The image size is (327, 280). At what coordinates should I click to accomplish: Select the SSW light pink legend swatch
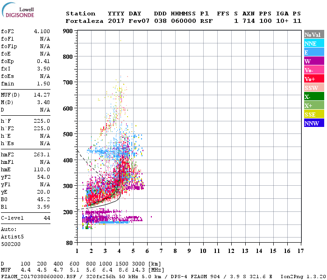[314, 88]
